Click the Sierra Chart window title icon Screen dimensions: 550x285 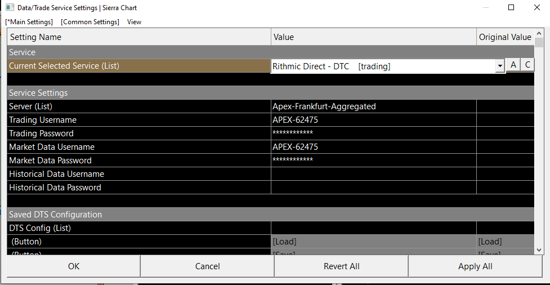pos(10,8)
